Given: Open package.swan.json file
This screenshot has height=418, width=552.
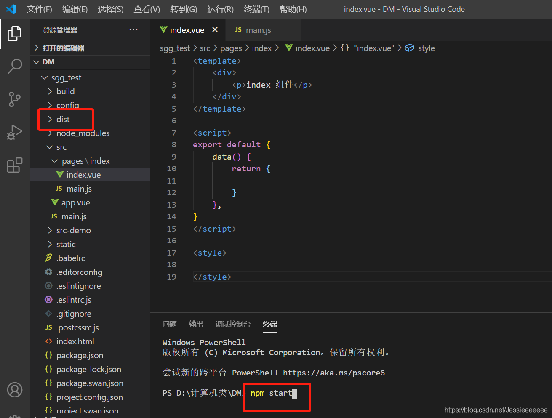Looking at the screenshot, I should click(x=90, y=383).
